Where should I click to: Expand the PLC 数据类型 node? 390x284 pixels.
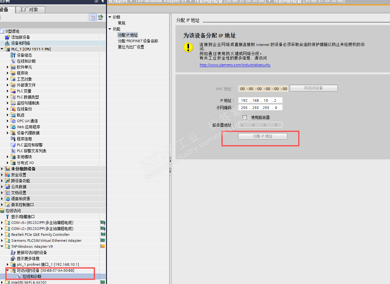[8, 97]
